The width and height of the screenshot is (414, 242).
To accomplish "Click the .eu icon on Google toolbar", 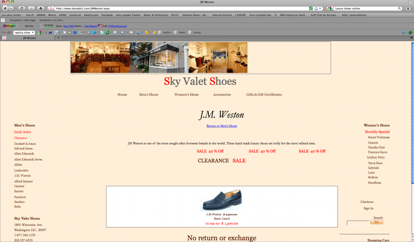I will (x=50, y=33).
